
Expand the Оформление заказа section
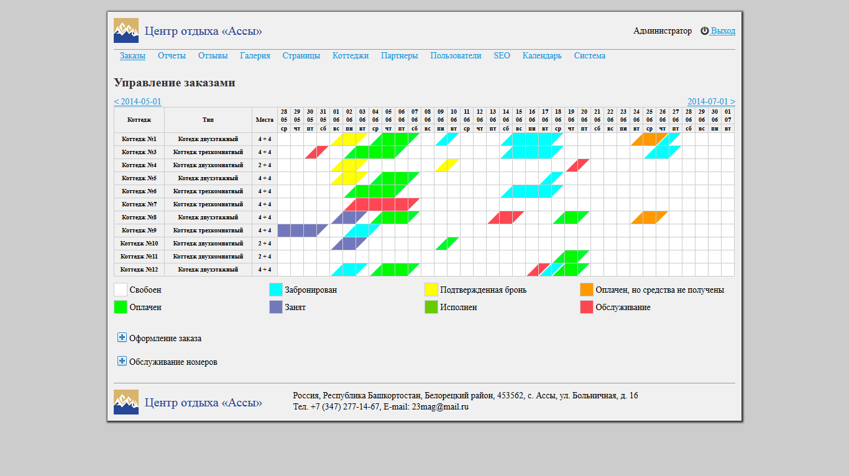tap(122, 337)
